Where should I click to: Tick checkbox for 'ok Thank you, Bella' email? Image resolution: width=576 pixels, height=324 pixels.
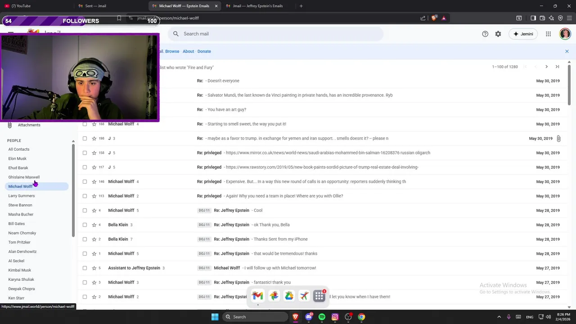coord(85,225)
